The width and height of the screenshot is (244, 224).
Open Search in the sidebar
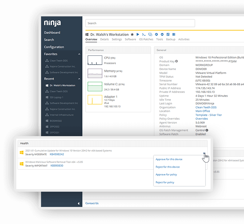(49, 40)
